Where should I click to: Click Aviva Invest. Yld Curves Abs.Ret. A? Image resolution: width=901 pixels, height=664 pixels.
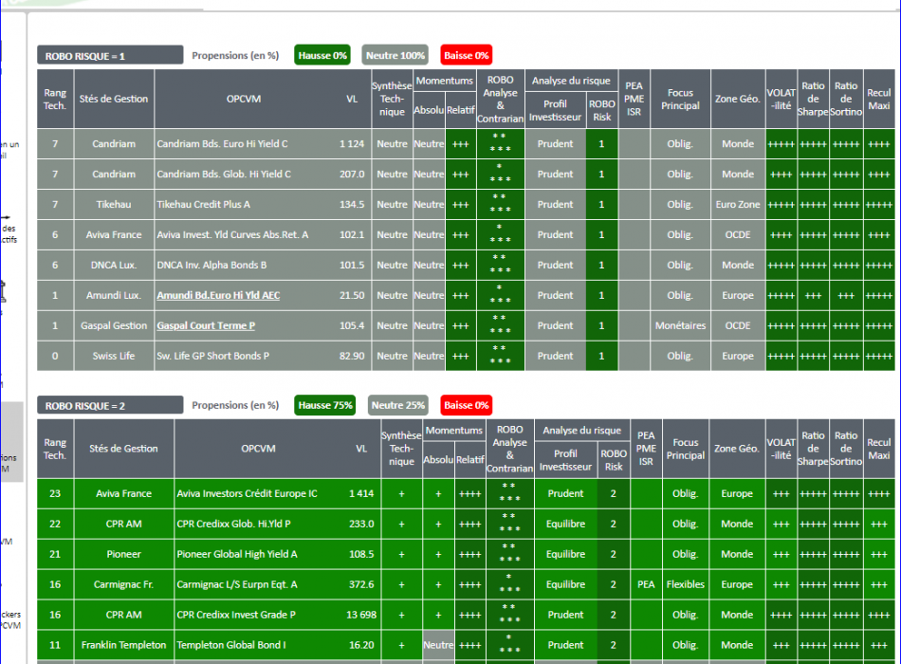point(232,234)
